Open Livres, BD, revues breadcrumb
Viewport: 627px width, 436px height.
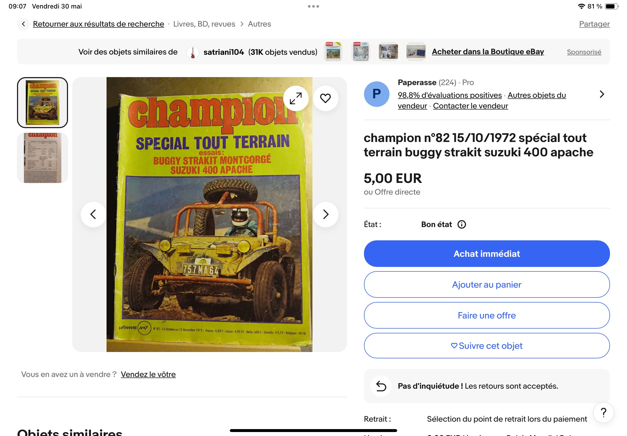click(204, 24)
